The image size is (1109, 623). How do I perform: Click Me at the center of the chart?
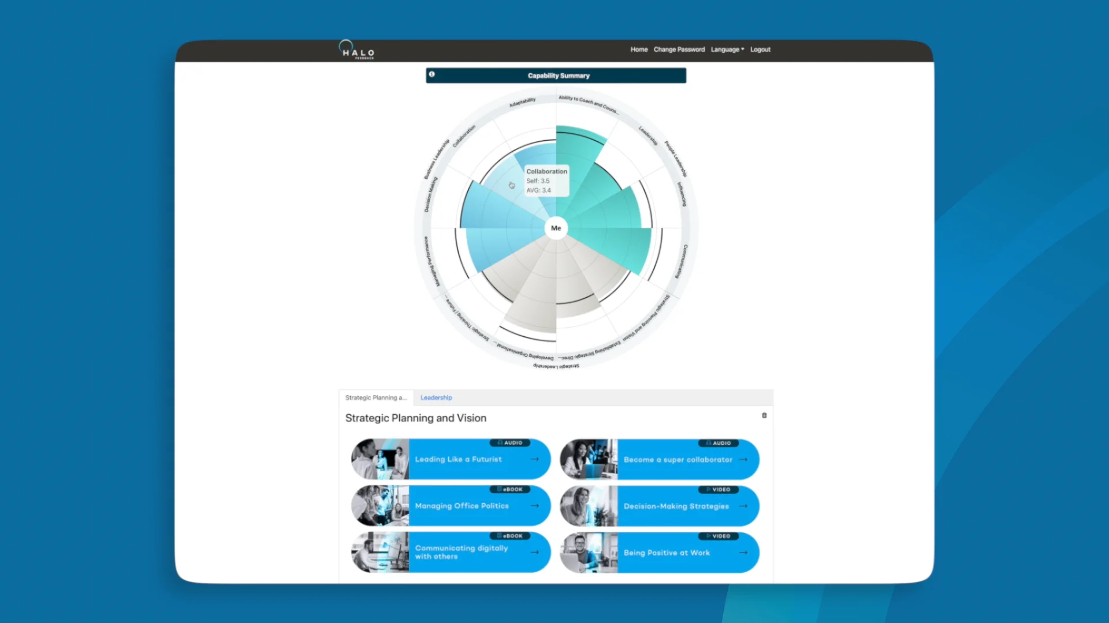556,227
